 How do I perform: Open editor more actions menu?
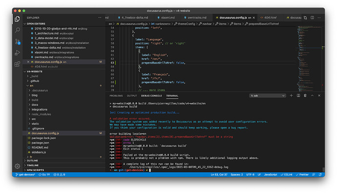pos(319,18)
